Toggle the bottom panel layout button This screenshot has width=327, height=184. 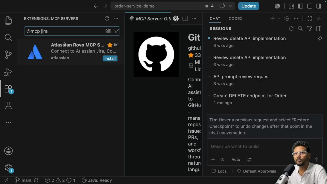pos(310,6)
